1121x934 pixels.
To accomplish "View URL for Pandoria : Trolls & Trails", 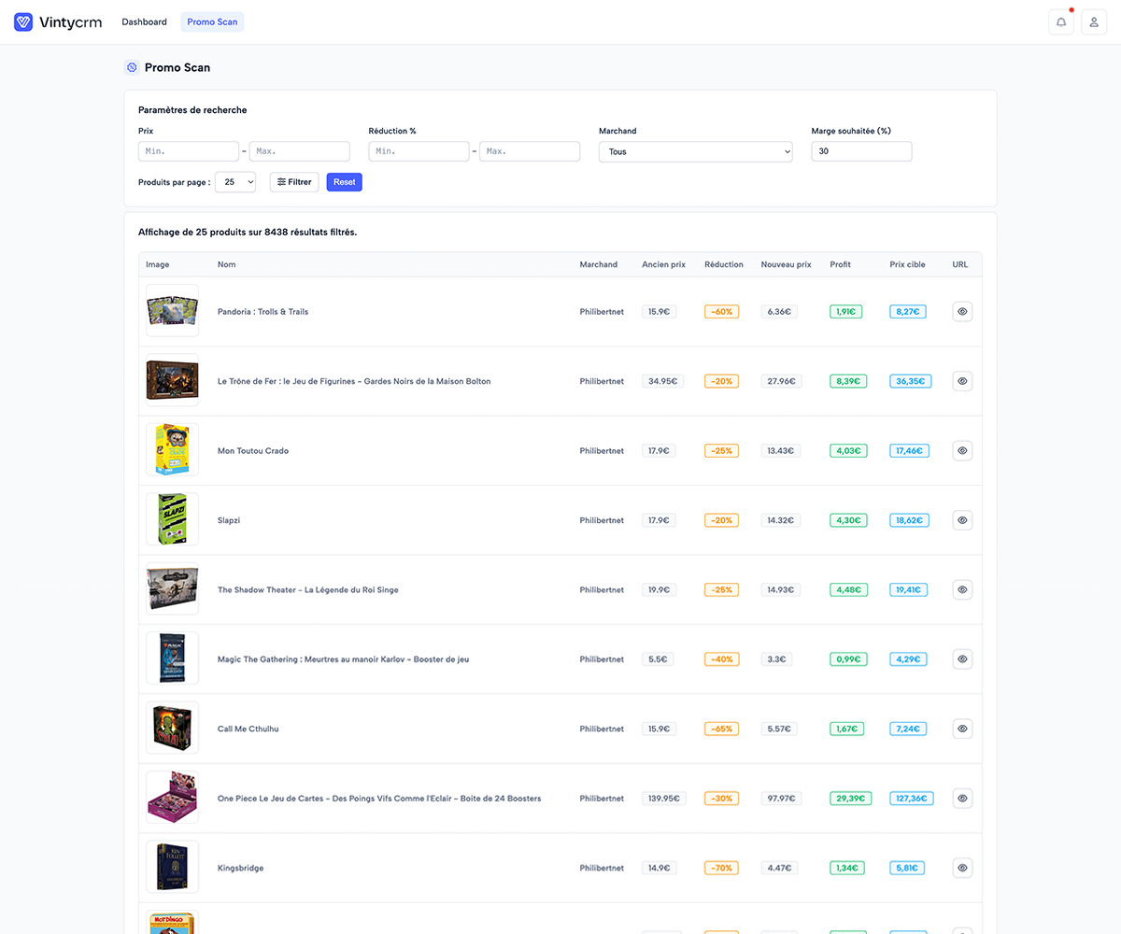I will tap(962, 312).
